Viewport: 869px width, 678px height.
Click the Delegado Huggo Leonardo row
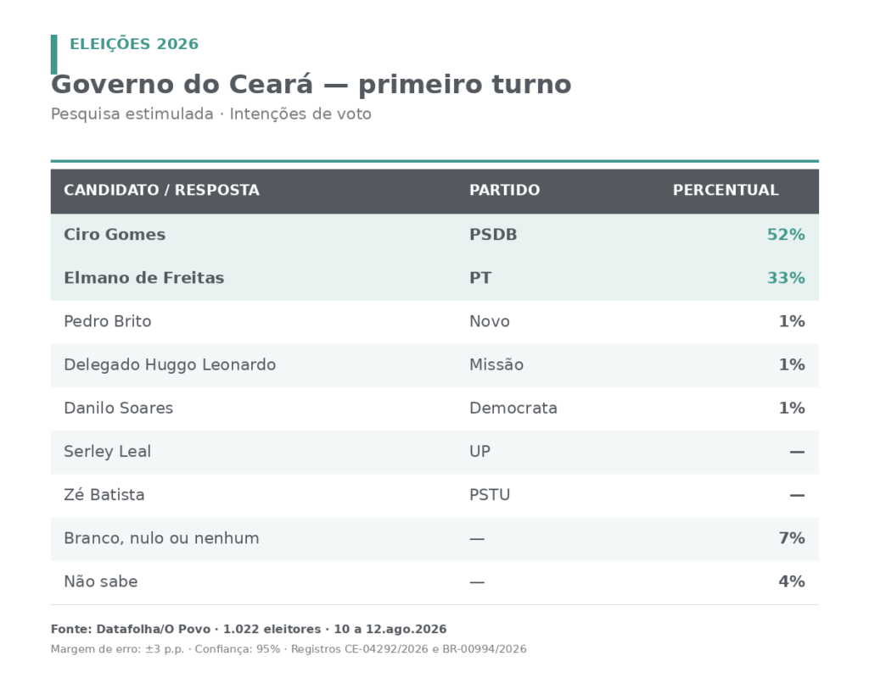point(434,365)
